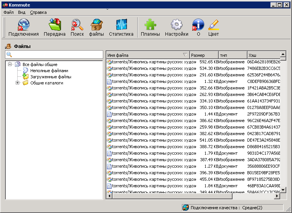Click the resize grip in the window corner
This screenshot has width=292, height=213.
coord(288,209)
